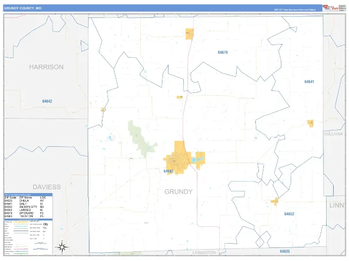Click the compass rose on the map
This screenshot has height=261, width=349.
pos(62,247)
